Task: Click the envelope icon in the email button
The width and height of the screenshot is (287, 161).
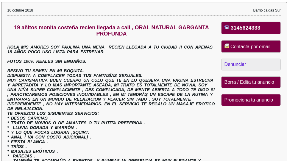Action: pos(227,46)
